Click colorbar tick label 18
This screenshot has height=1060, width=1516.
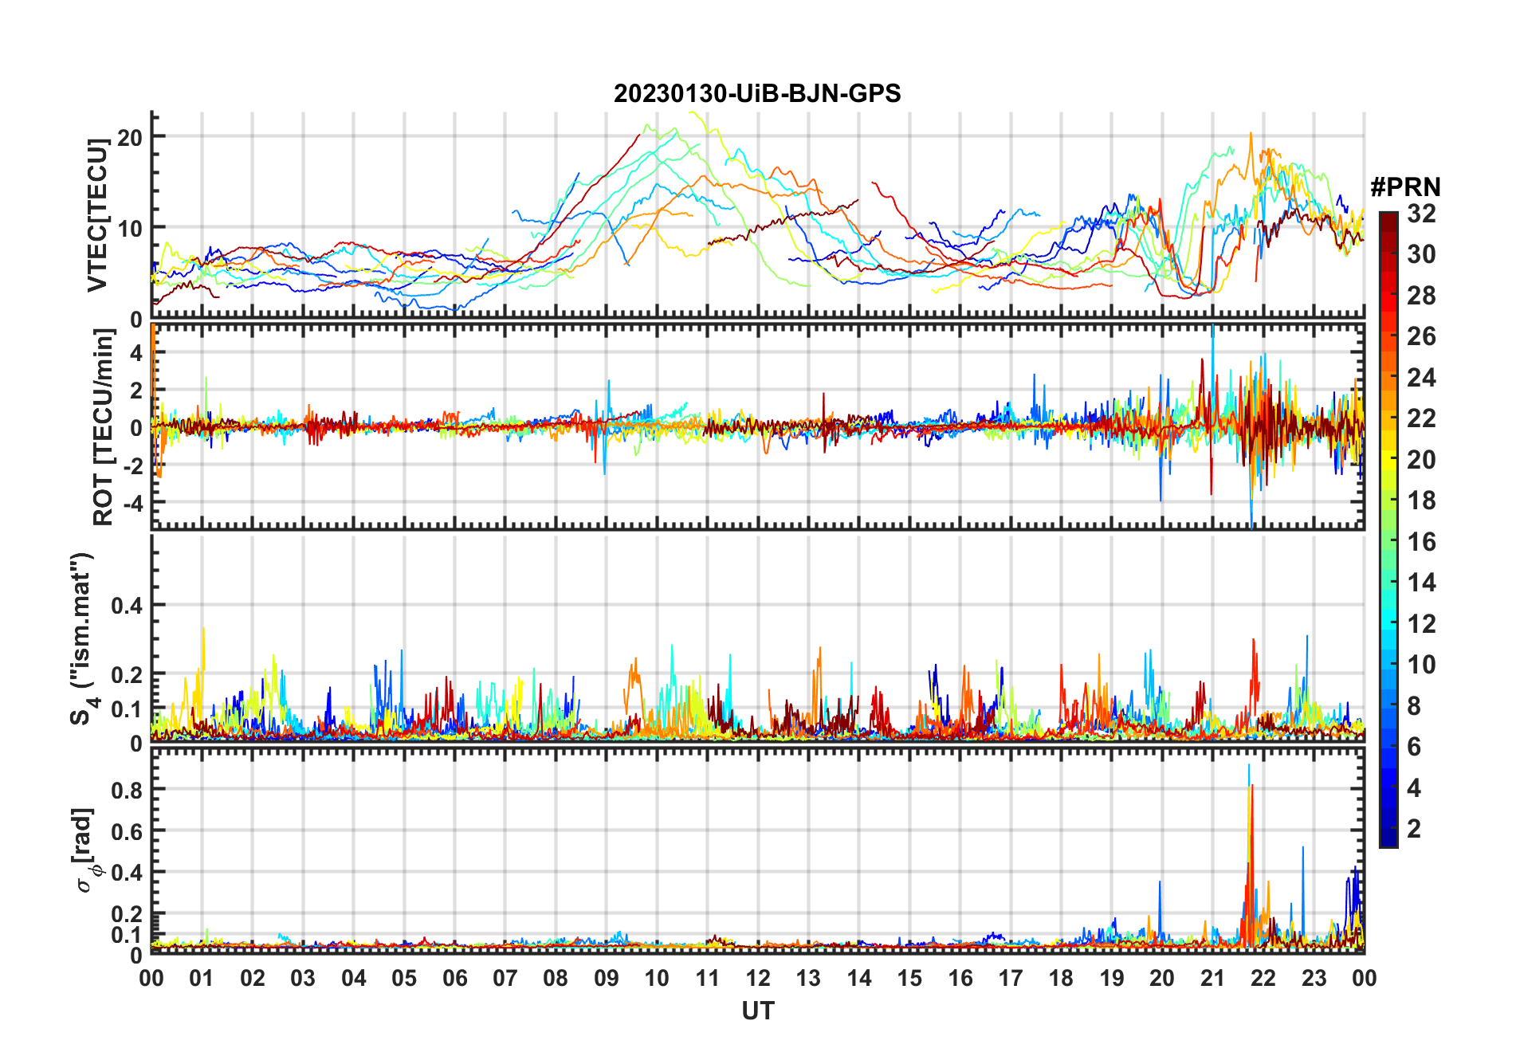click(x=1421, y=501)
